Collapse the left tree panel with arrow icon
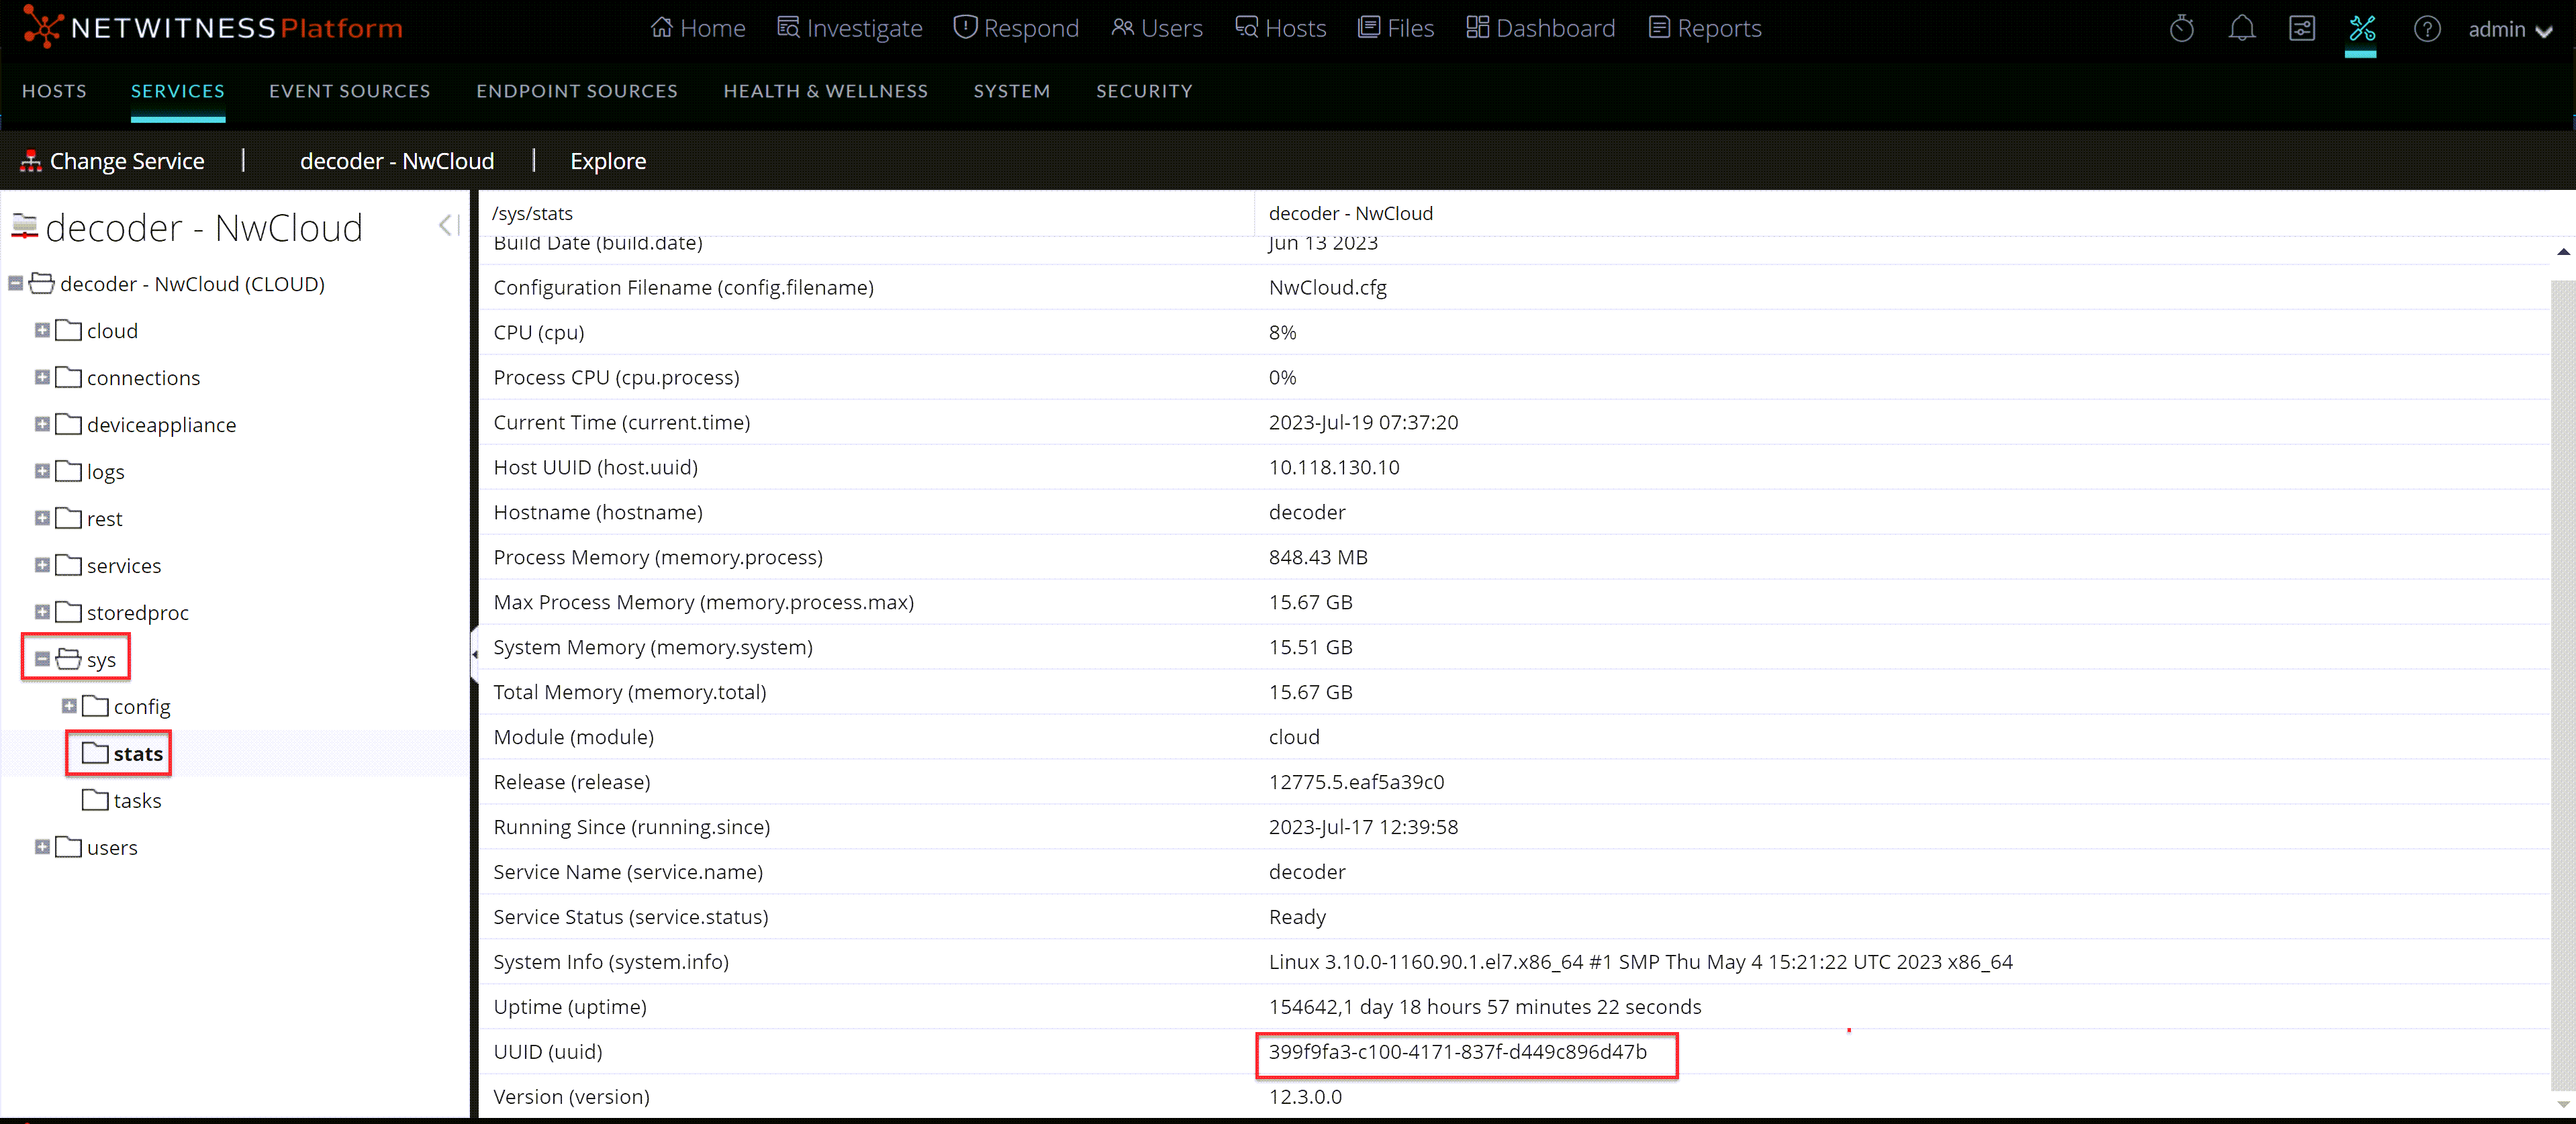Viewport: 2576px width, 1124px height. [449, 225]
